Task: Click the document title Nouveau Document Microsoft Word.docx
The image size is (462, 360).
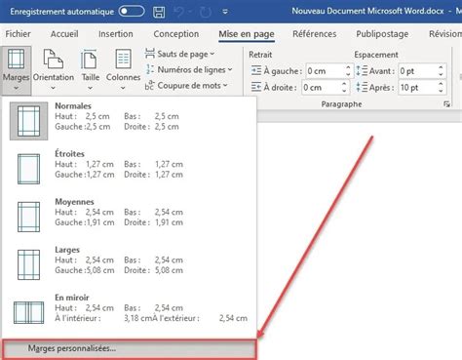Action: tap(367, 12)
